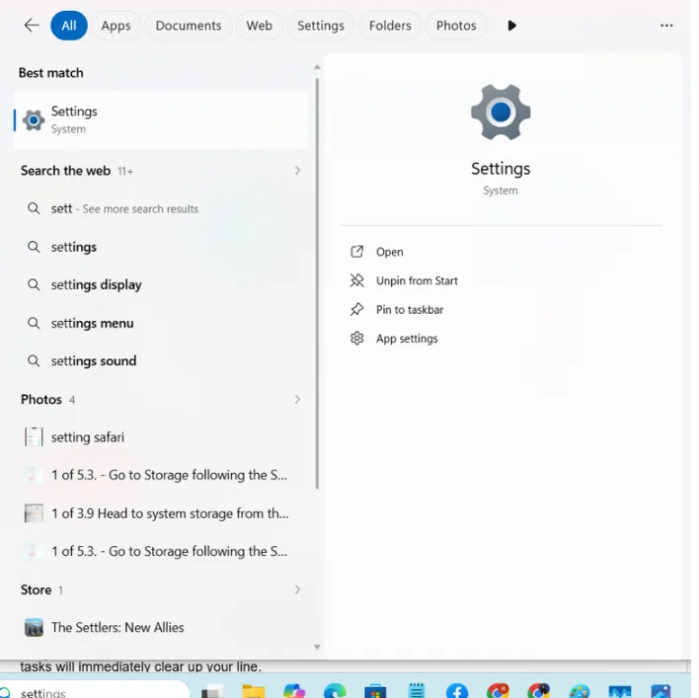Select 'sett - See more search results'
The height and width of the screenshot is (698, 699).
[161, 208]
